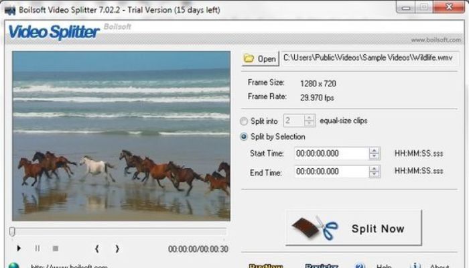Screen dimensions: 469x268
Task: Click the playback position slider handle
Action: tap(12, 232)
